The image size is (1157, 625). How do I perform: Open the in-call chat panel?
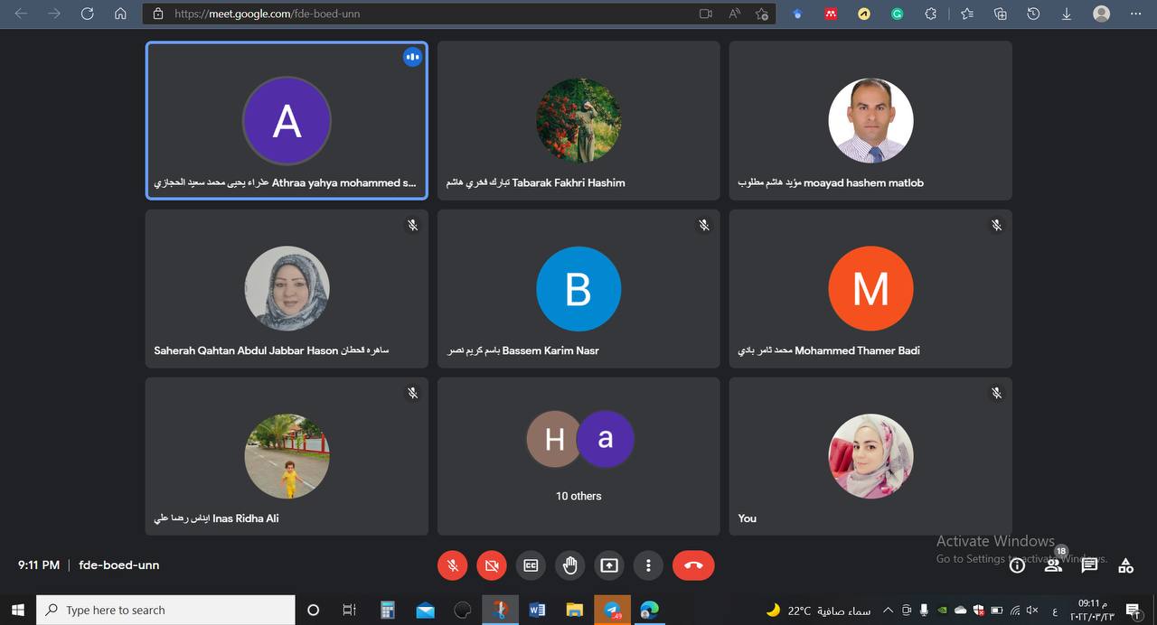[1089, 565]
